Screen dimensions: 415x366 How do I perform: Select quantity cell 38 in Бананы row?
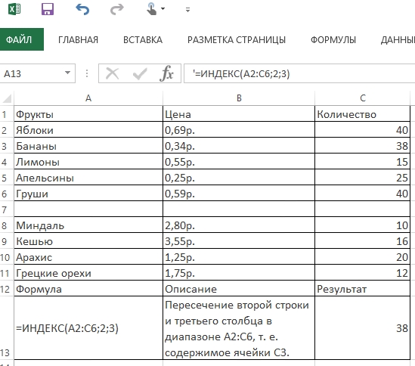363,146
